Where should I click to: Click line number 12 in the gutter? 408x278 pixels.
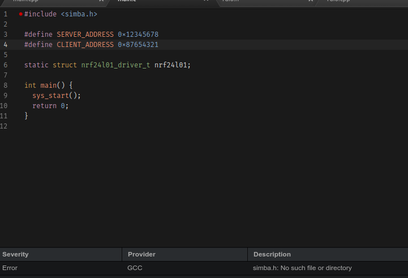pyautogui.click(x=3, y=126)
